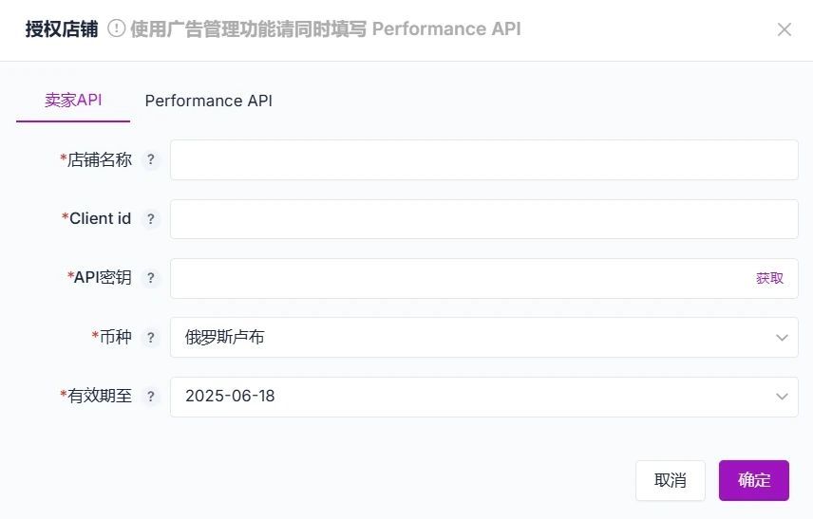Screen dimensions: 813x519
Task: Click the help icon next to API密钥
Action: (150, 278)
